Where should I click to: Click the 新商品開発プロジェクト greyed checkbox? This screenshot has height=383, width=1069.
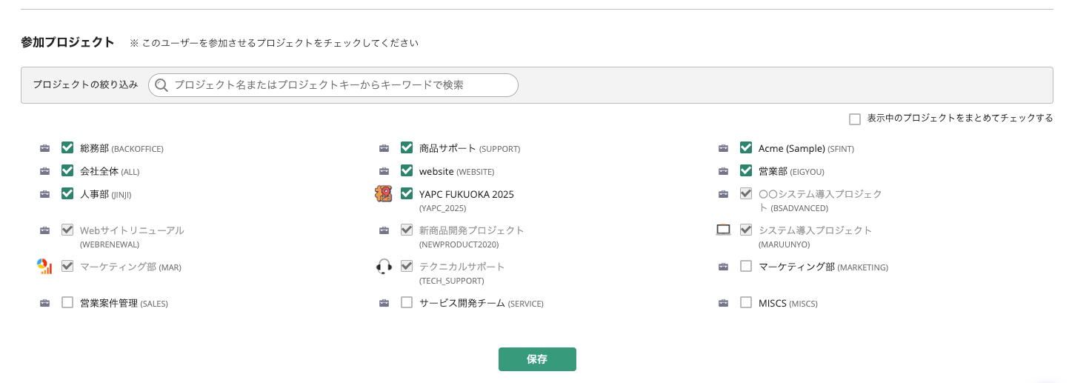point(407,230)
